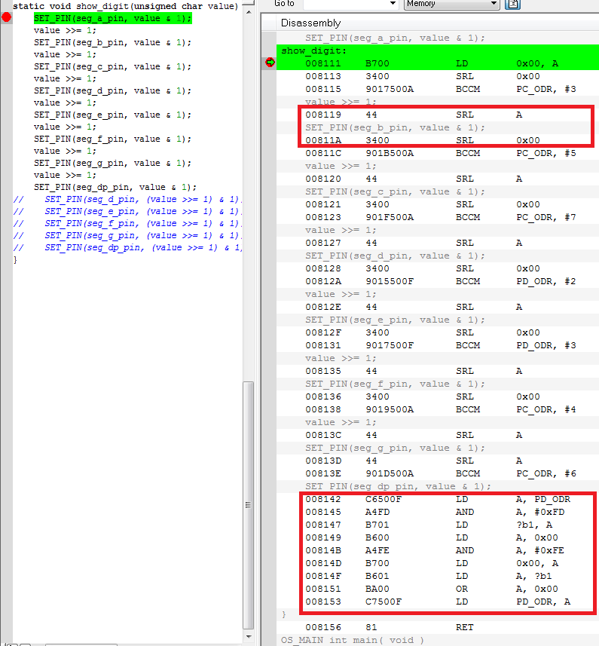The image size is (599, 646).
Task: Click the splitter grip on source pane edge
Action: point(249,505)
